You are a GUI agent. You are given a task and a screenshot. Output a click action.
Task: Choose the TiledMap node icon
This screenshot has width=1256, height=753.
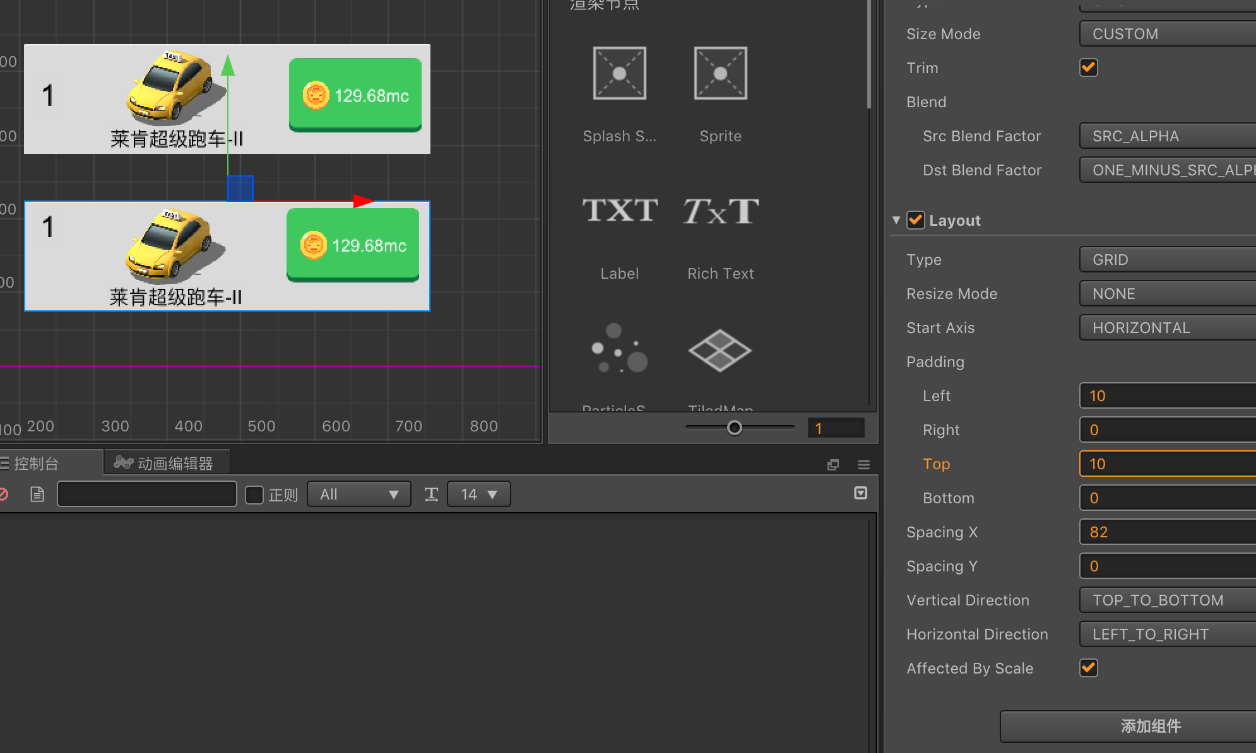pos(720,350)
